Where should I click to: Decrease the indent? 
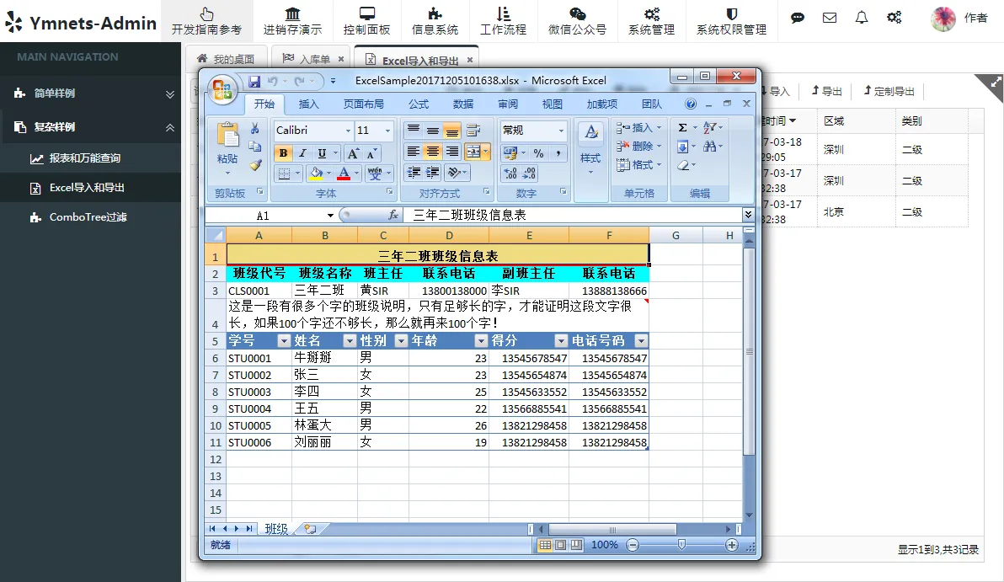coord(414,172)
